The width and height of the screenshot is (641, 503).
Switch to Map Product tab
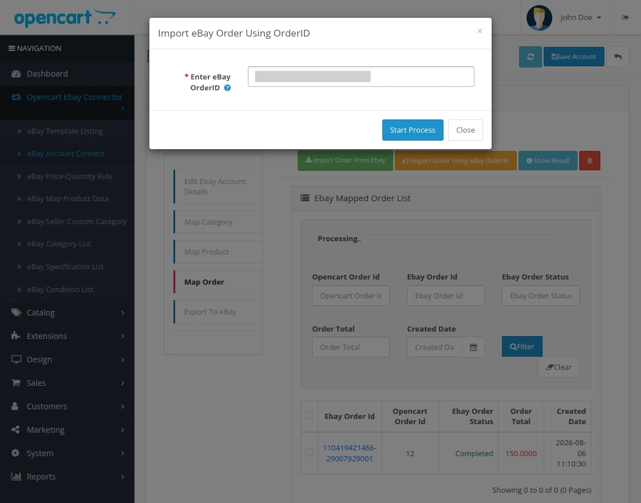click(x=218, y=252)
